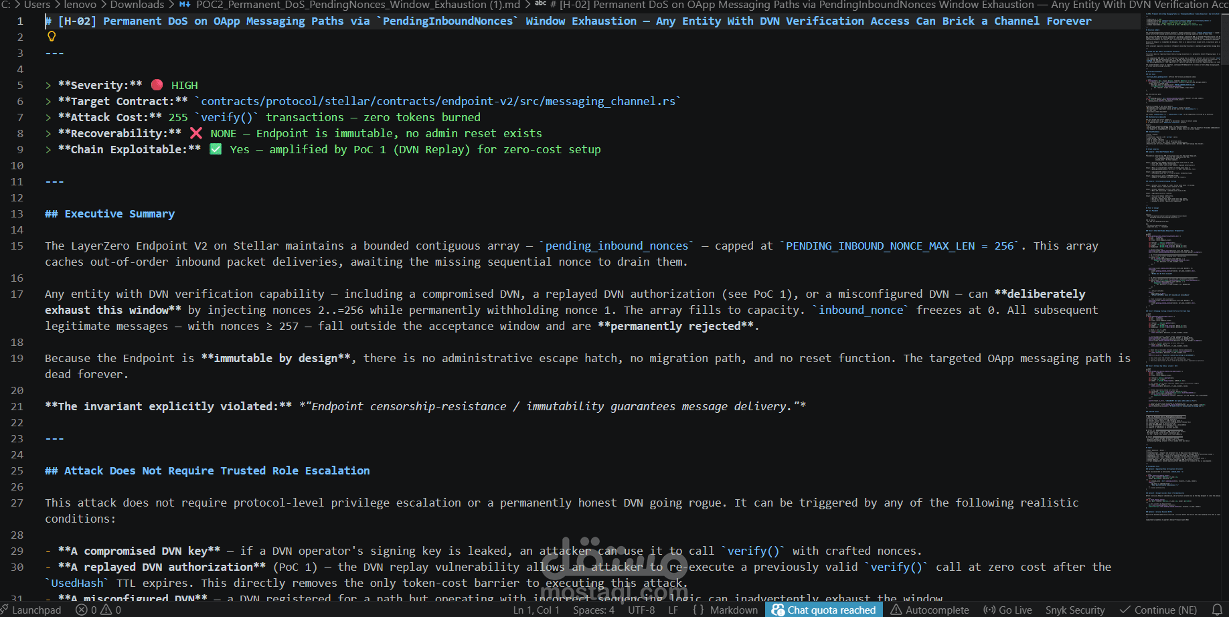Click the "**immutable by design**" bold text
The width and height of the screenshot is (1229, 617).
pyautogui.click(x=276, y=358)
